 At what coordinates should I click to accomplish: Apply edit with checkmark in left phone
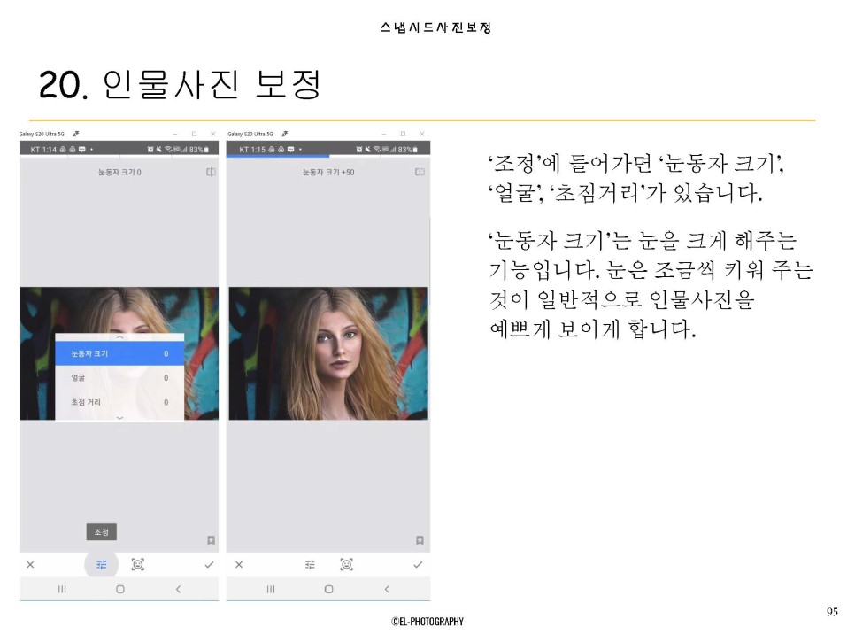tap(209, 565)
